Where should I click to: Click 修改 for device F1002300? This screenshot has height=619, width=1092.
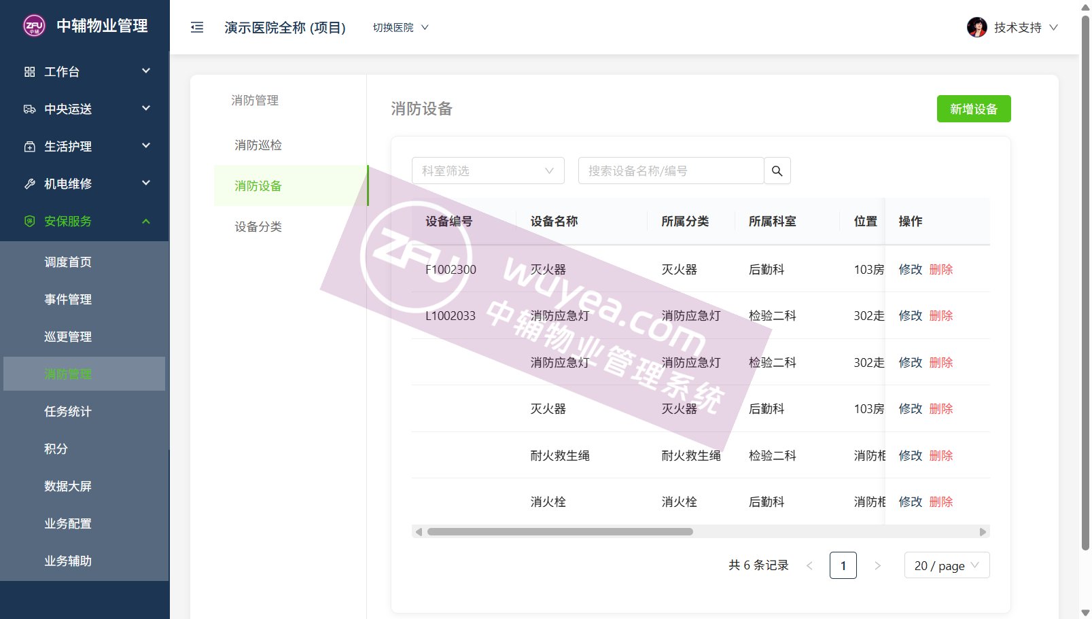tap(911, 269)
